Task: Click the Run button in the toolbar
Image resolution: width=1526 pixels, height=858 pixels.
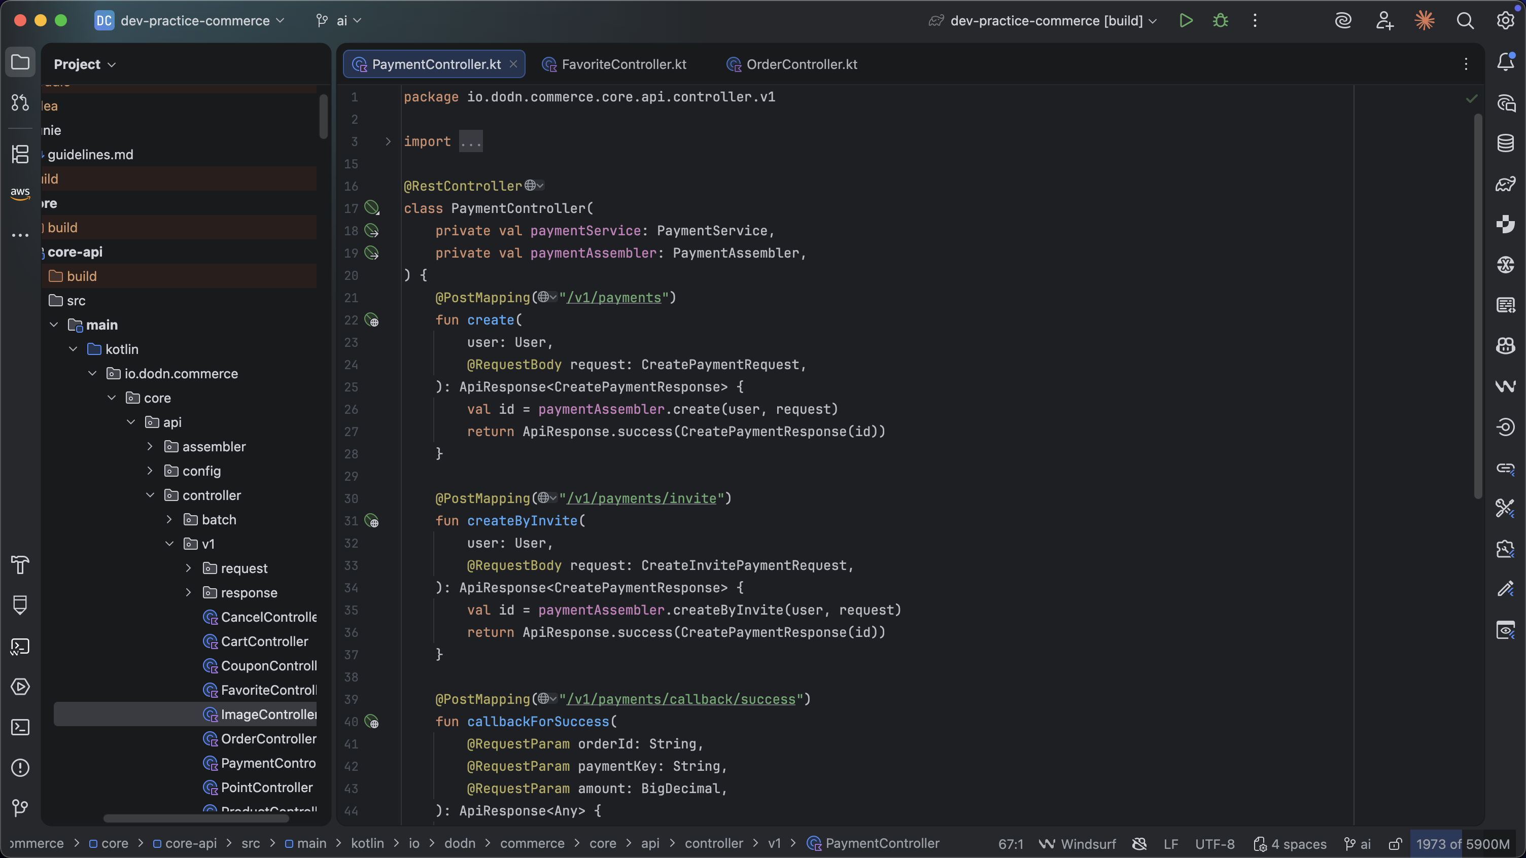Action: [x=1186, y=21]
